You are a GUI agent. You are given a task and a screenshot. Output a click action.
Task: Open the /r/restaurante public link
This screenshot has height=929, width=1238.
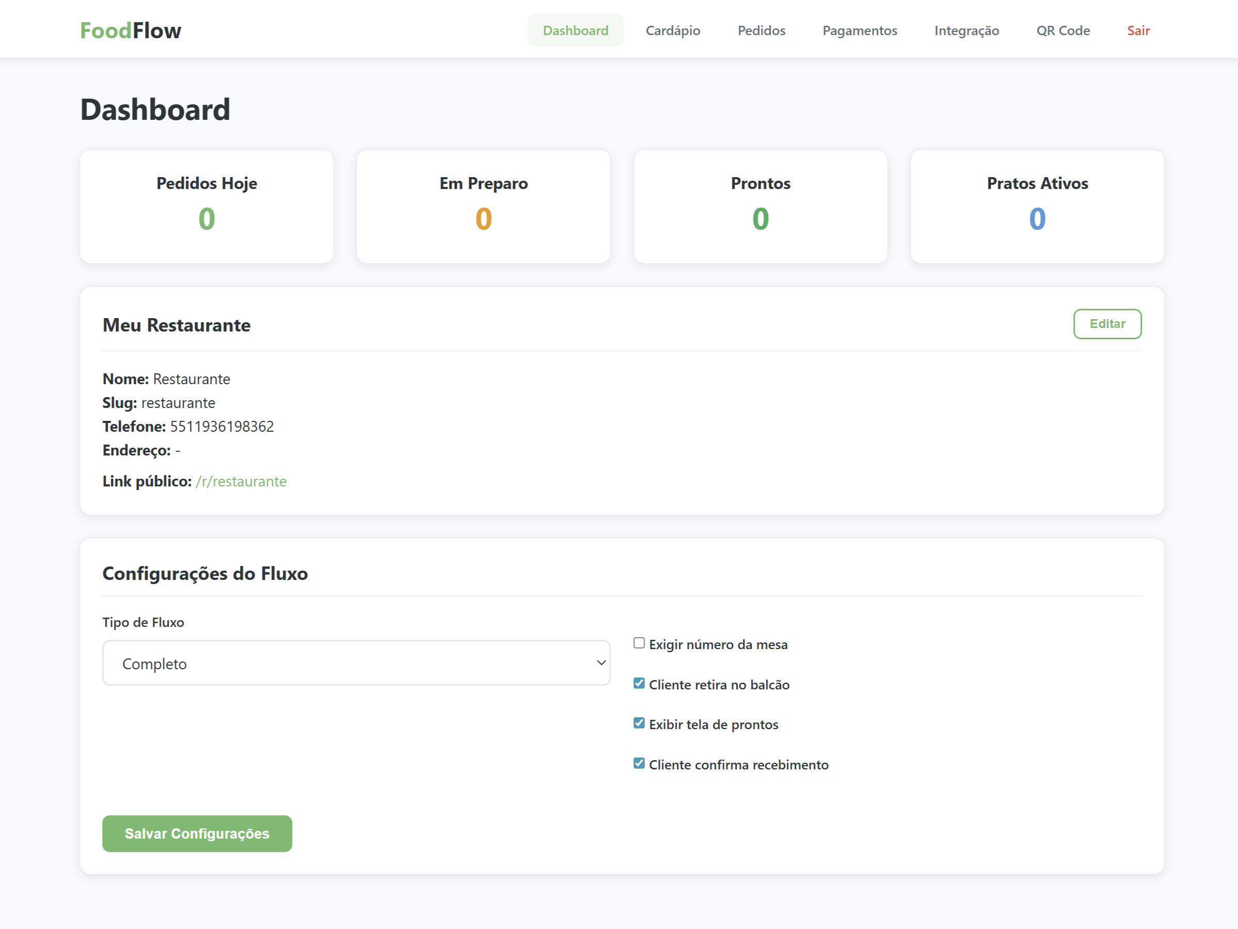coord(241,481)
